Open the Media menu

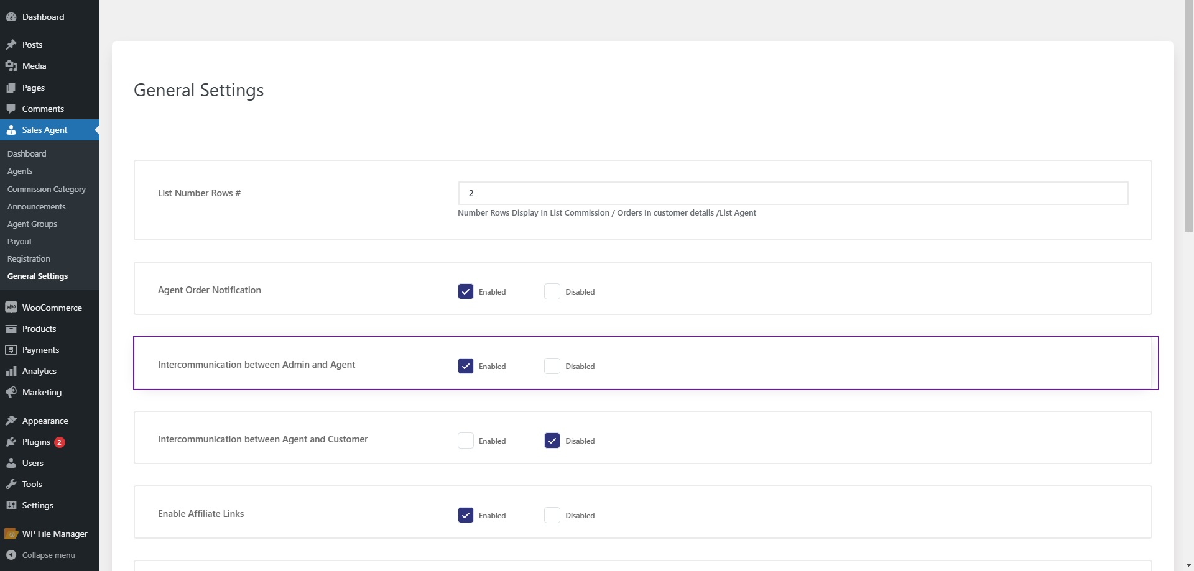click(x=50, y=66)
